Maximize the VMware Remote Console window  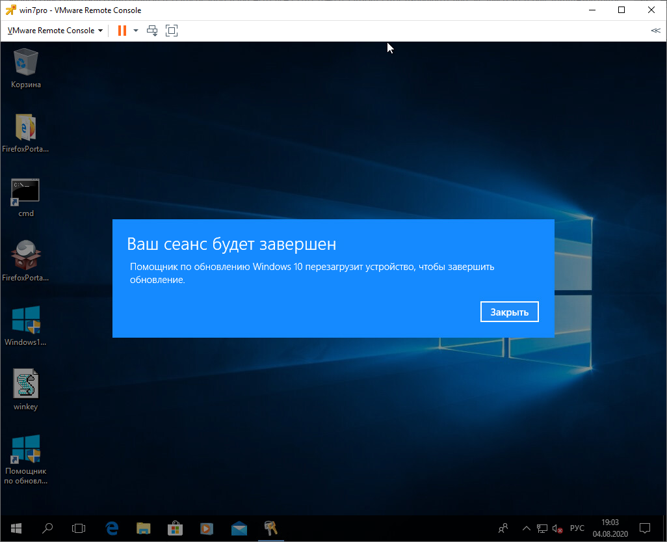click(621, 10)
